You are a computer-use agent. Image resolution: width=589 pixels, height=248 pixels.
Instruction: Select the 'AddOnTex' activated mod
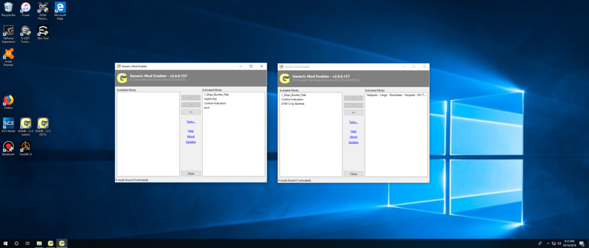tap(210, 99)
